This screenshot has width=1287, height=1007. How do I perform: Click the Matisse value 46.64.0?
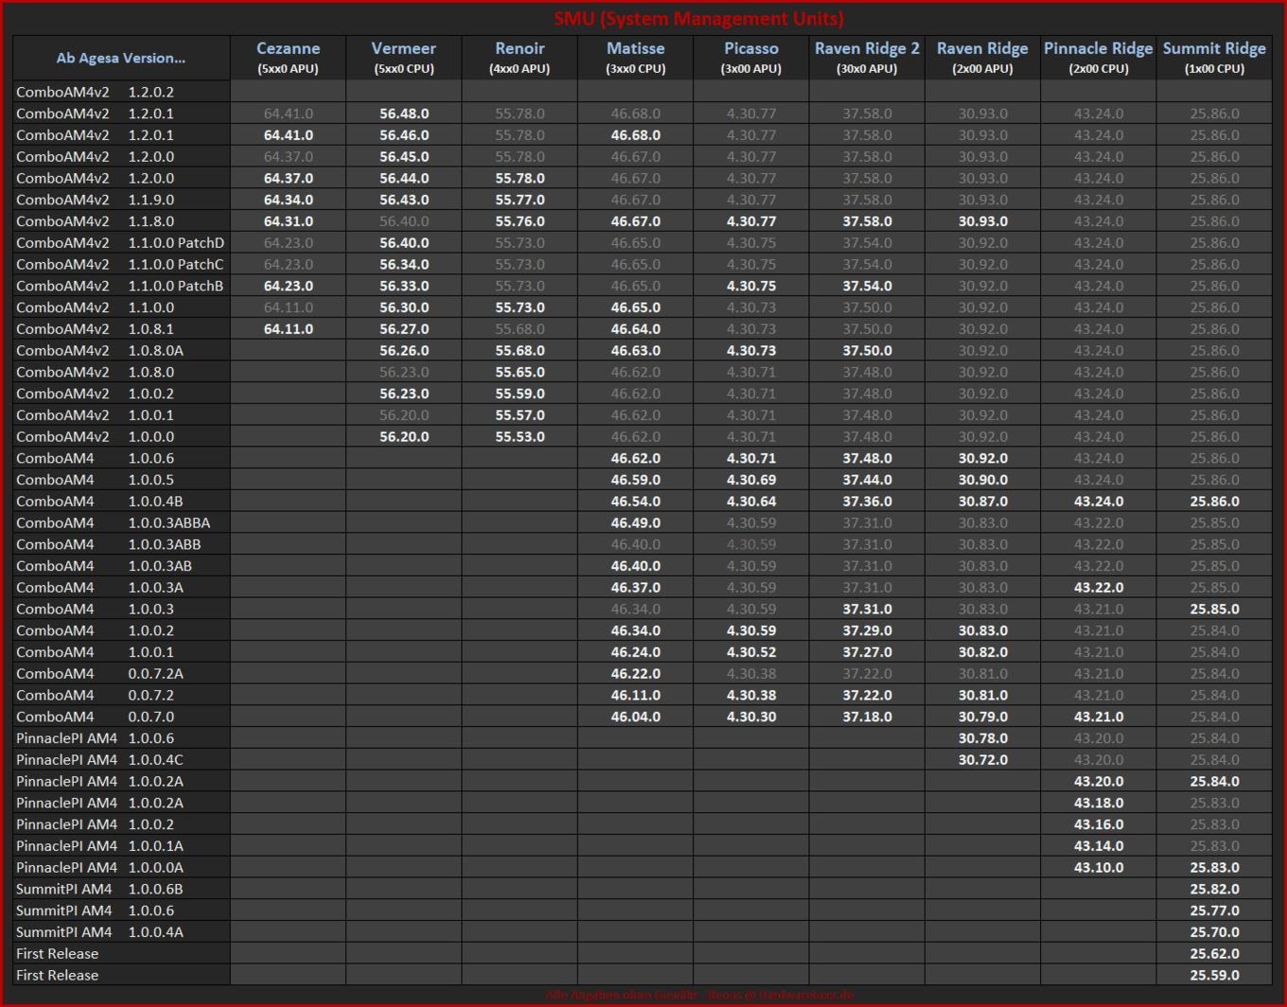pos(636,329)
